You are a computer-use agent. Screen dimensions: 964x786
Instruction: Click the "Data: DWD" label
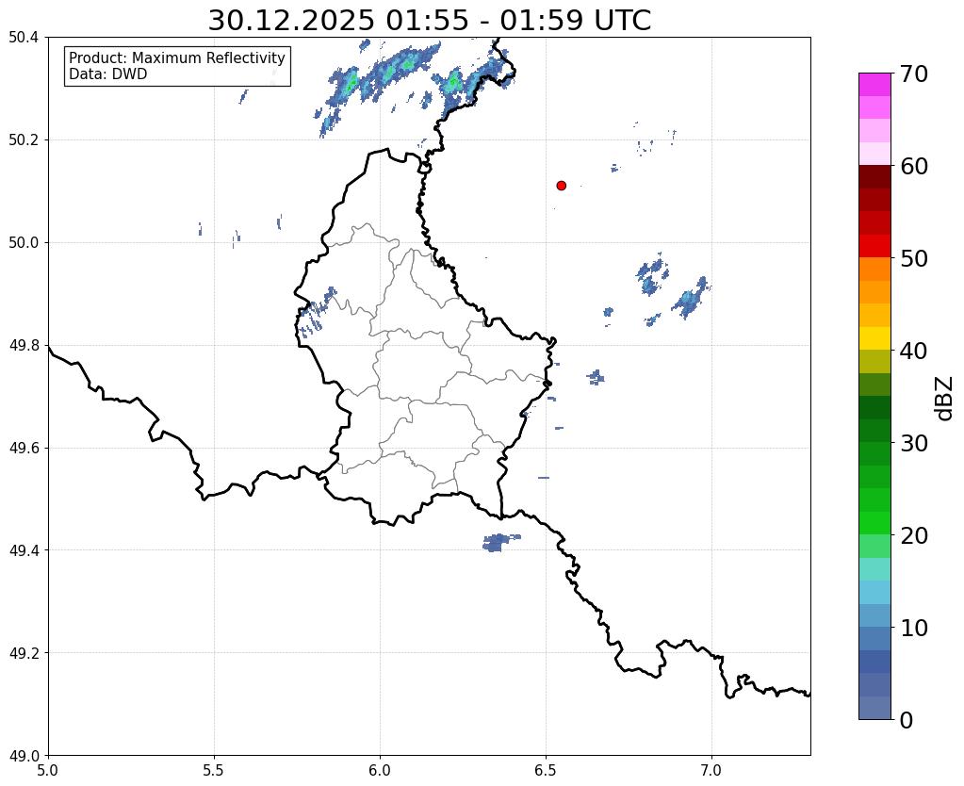click(x=108, y=74)
